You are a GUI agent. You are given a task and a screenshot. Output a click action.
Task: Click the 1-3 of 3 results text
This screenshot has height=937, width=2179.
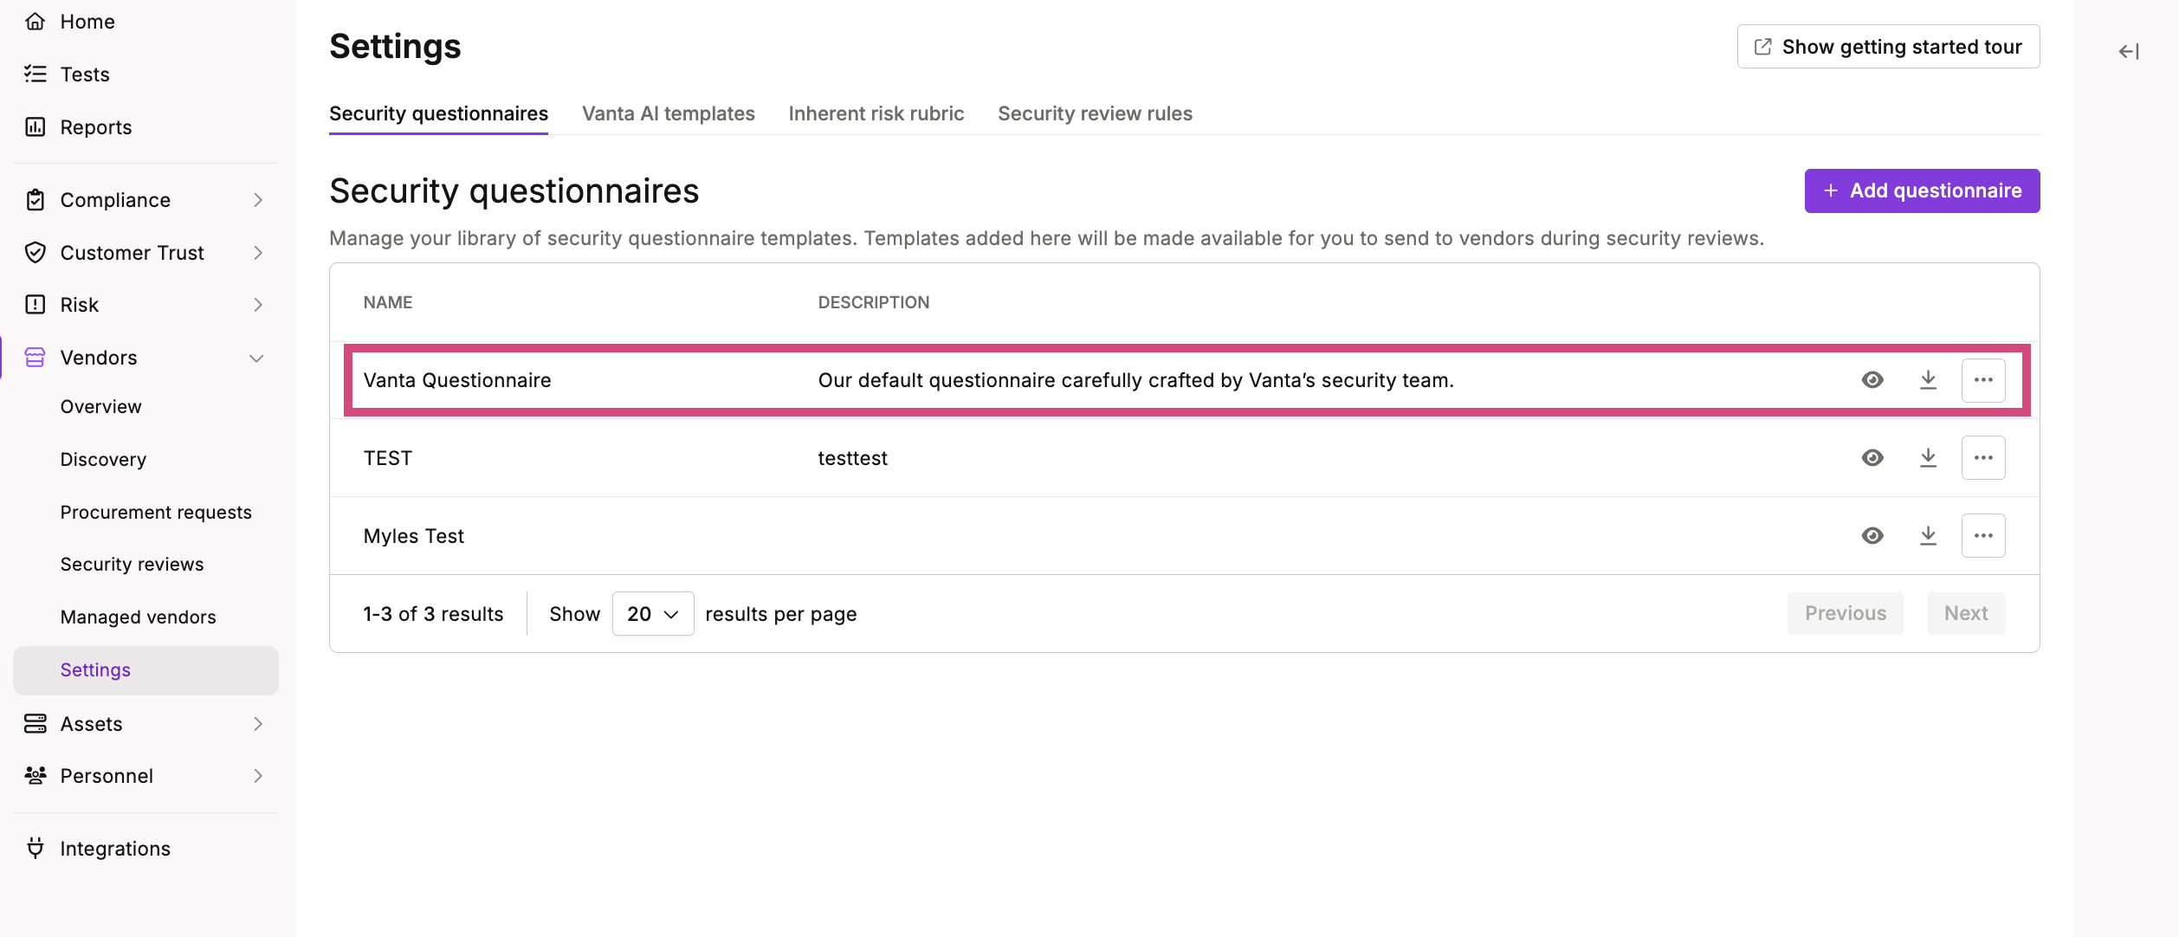point(433,614)
